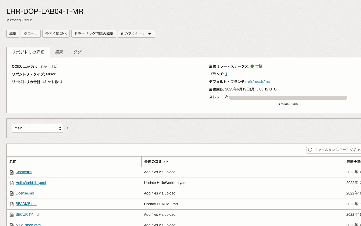This screenshot has height=226, width=361.
Task: Click the SECURITY.md row 'Add files via upload'
Action: click(x=160, y=214)
